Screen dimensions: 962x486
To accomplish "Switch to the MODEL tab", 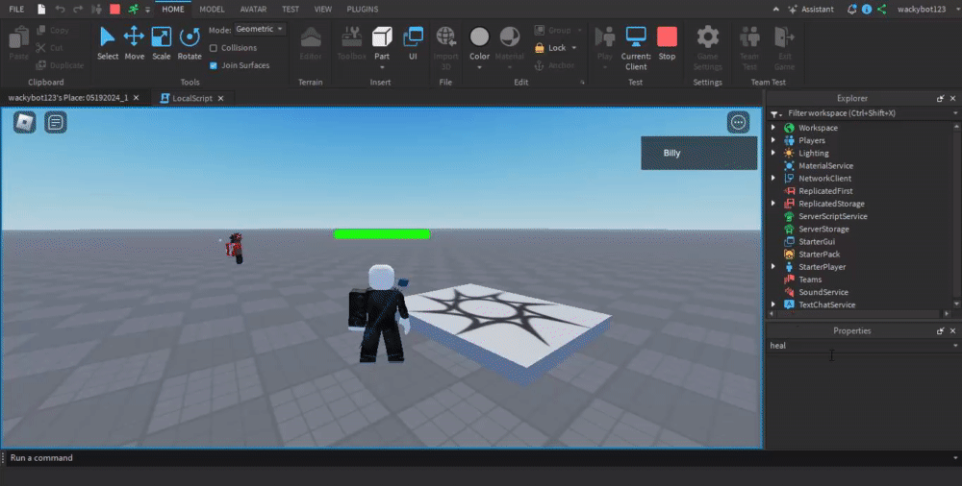I will pos(212,10).
